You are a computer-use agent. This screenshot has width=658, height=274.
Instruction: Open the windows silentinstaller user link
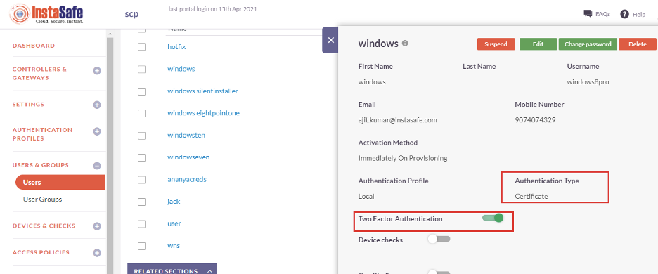[x=202, y=91]
